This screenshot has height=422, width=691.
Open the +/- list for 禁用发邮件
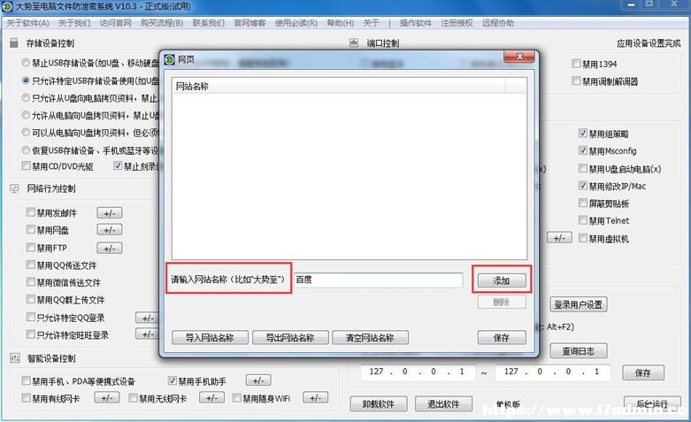(110, 213)
